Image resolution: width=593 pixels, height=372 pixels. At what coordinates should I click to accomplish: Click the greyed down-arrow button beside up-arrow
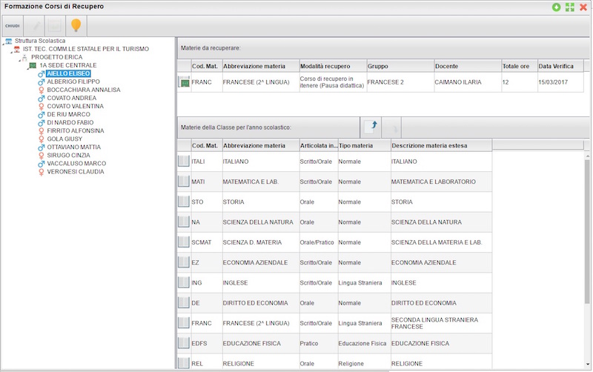point(391,127)
